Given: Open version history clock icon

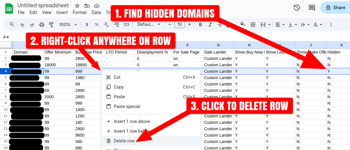Looking at the screenshot, I should [297, 8].
